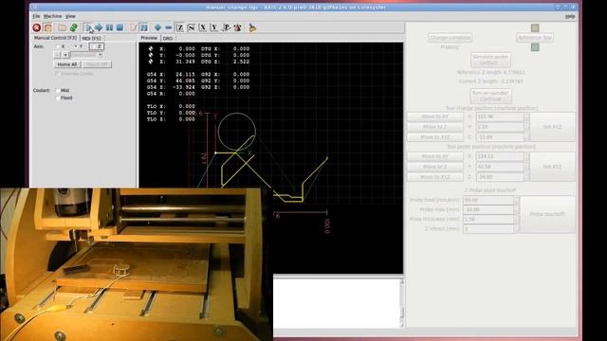This screenshot has height=341, width=607.
Task: Click the G-code text area scrollbar
Action: [402, 303]
